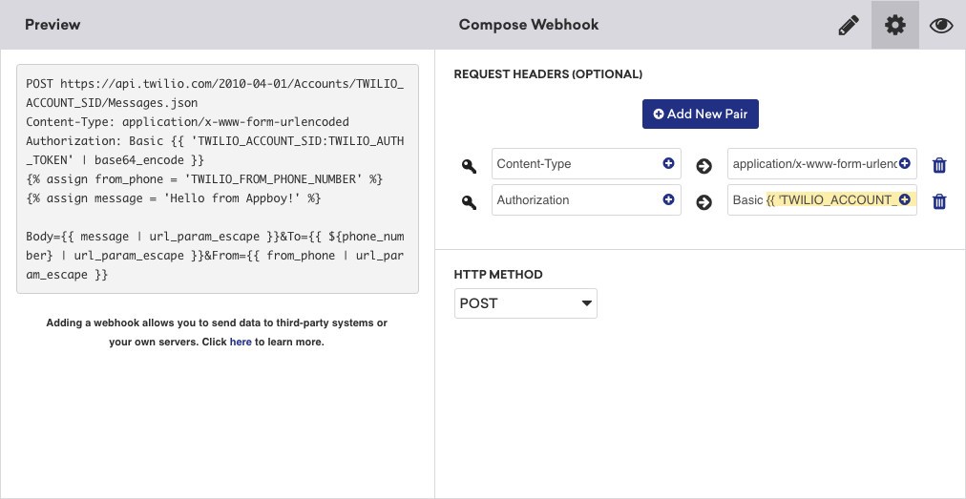This screenshot has height=499, width=966.
Task: Click key icon beside Content-Type row
Action: coord(469,166)
